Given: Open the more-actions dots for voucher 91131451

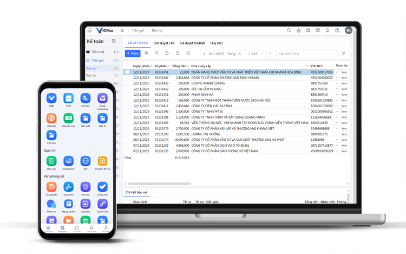Looking at the screenshot, I should tap(337, 72).
